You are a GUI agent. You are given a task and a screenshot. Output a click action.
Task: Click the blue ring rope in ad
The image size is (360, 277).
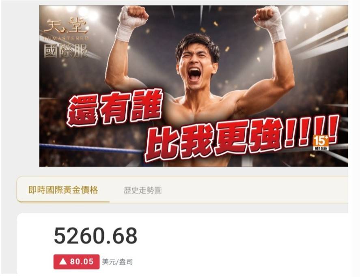click(x=91, y=148)
